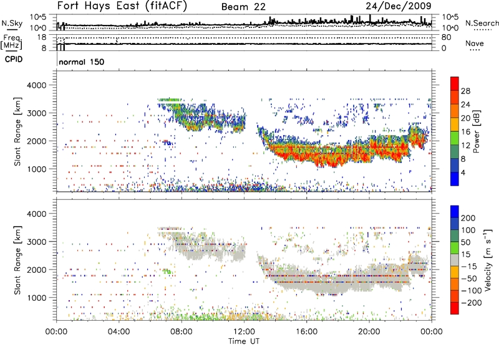The width and height of the screenshot is (499, 345).
Task: Click the title "Fort Hays East (fitACF)"
Action: pos(122,6)
